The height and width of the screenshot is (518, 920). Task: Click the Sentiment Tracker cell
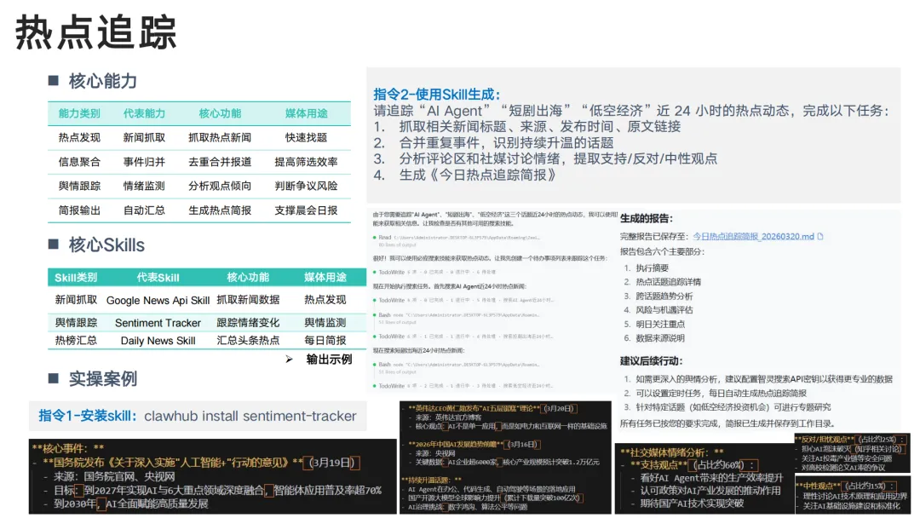point(158,323)
